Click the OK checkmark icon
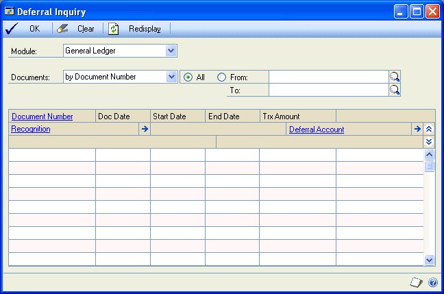This screenshot has width=444, height=294. click(12, 29)
